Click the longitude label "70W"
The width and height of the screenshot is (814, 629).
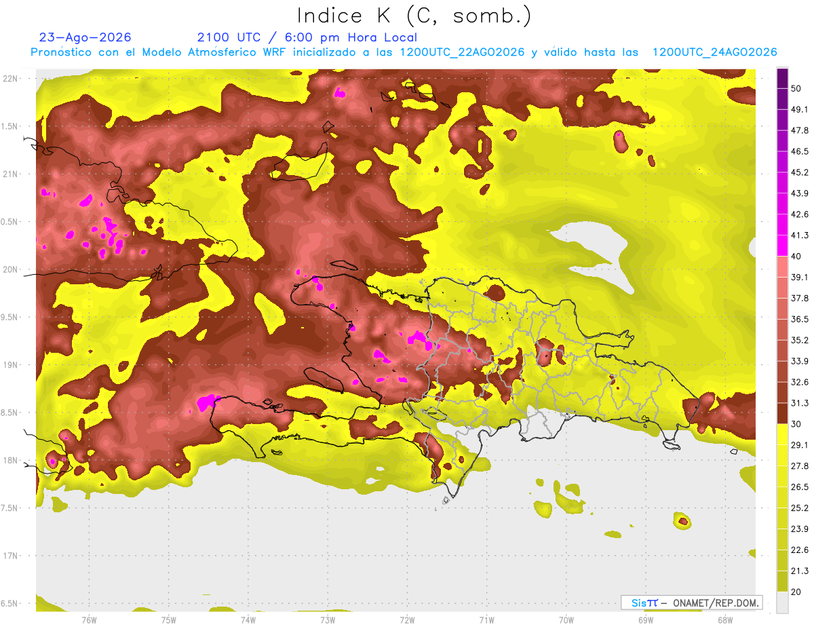pyautogui.click(x=566, y=620)
